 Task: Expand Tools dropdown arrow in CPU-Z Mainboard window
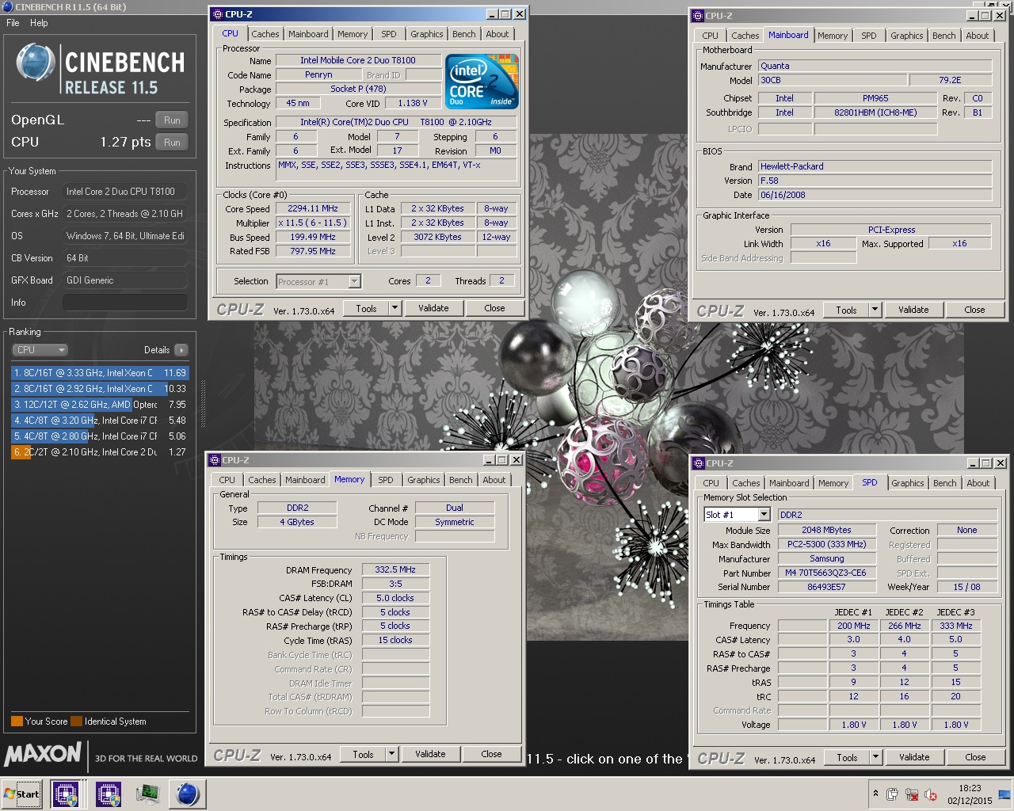(875, 310)
